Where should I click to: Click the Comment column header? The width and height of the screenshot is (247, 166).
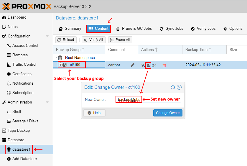[x=122, y=50]
